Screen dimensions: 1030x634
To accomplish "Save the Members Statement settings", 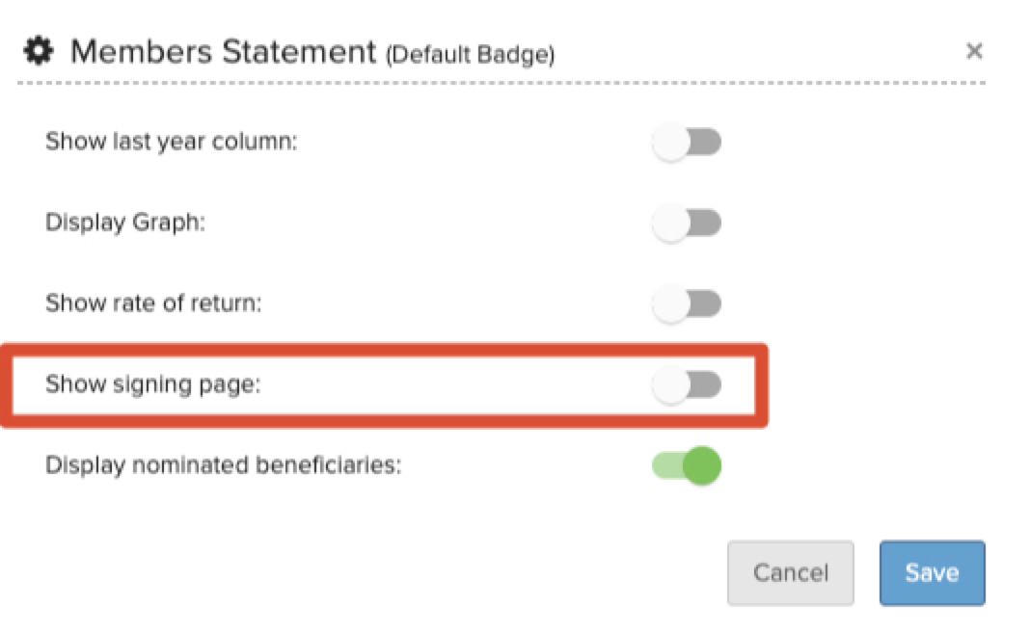I will click(x=932, y=573).
